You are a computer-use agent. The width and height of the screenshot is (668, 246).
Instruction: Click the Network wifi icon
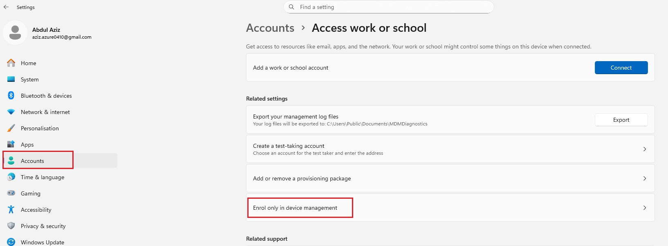11,112
